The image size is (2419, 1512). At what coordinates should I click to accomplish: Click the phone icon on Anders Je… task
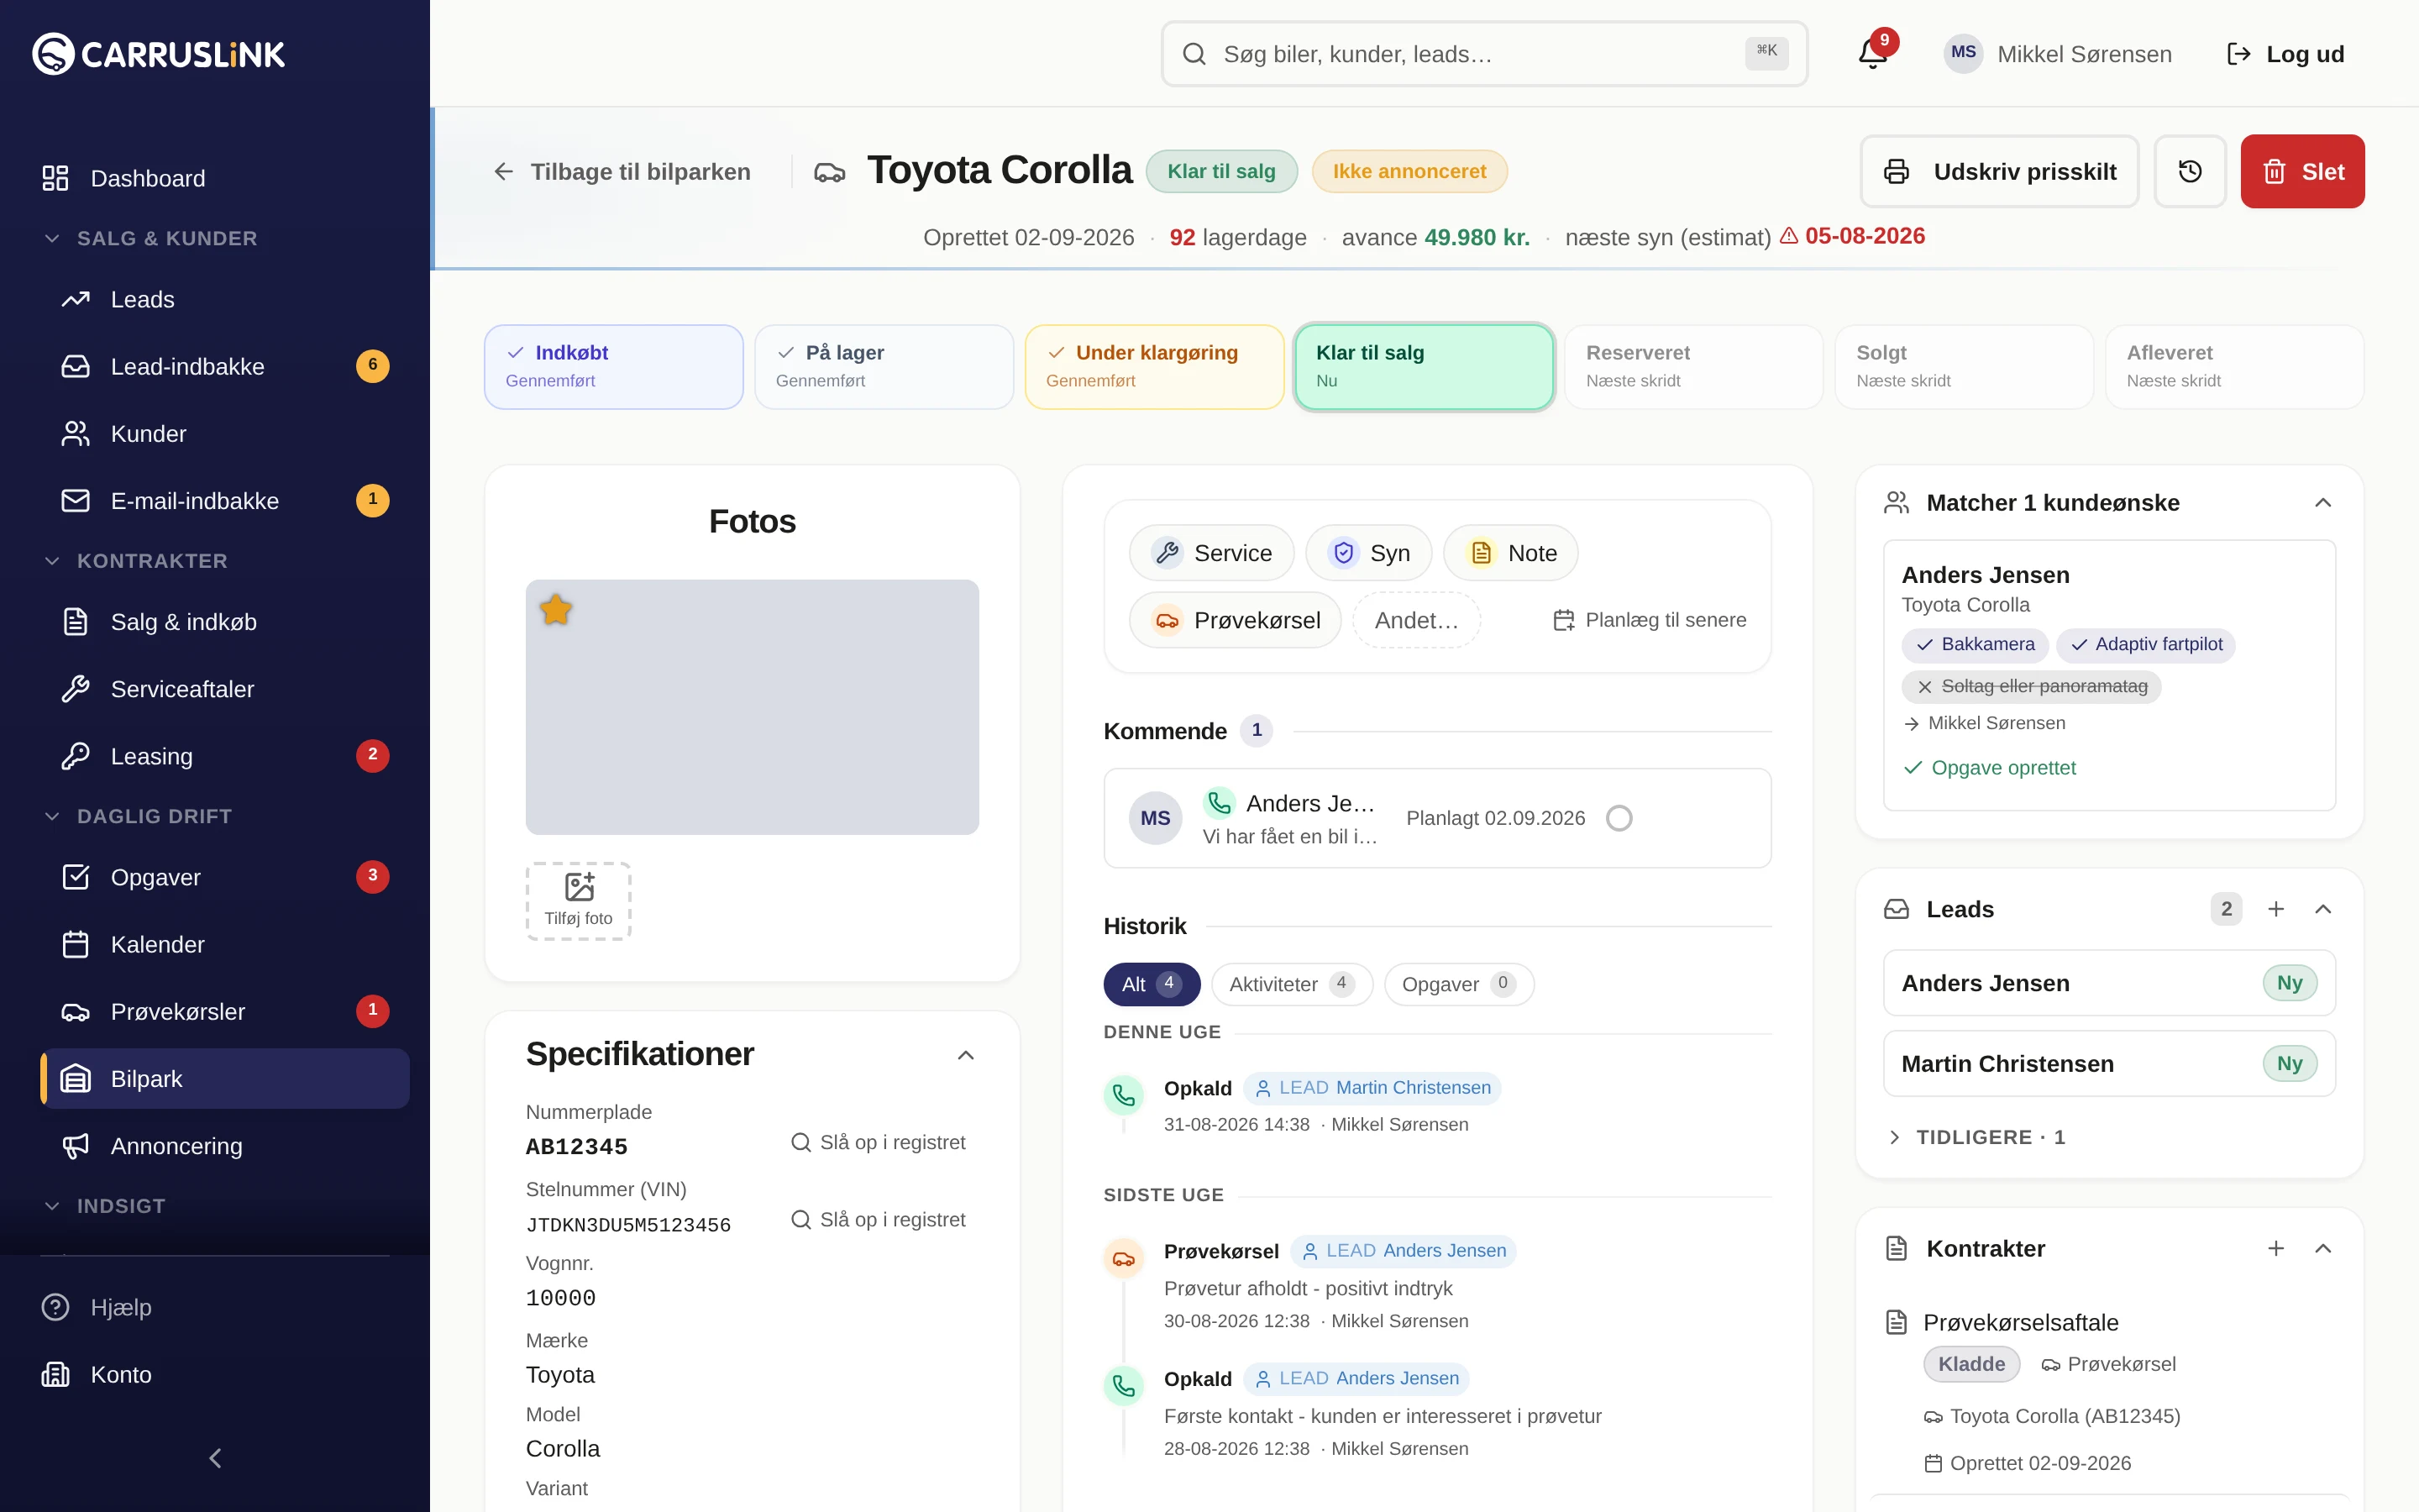pyautogui.click(x=1219, y=802)
